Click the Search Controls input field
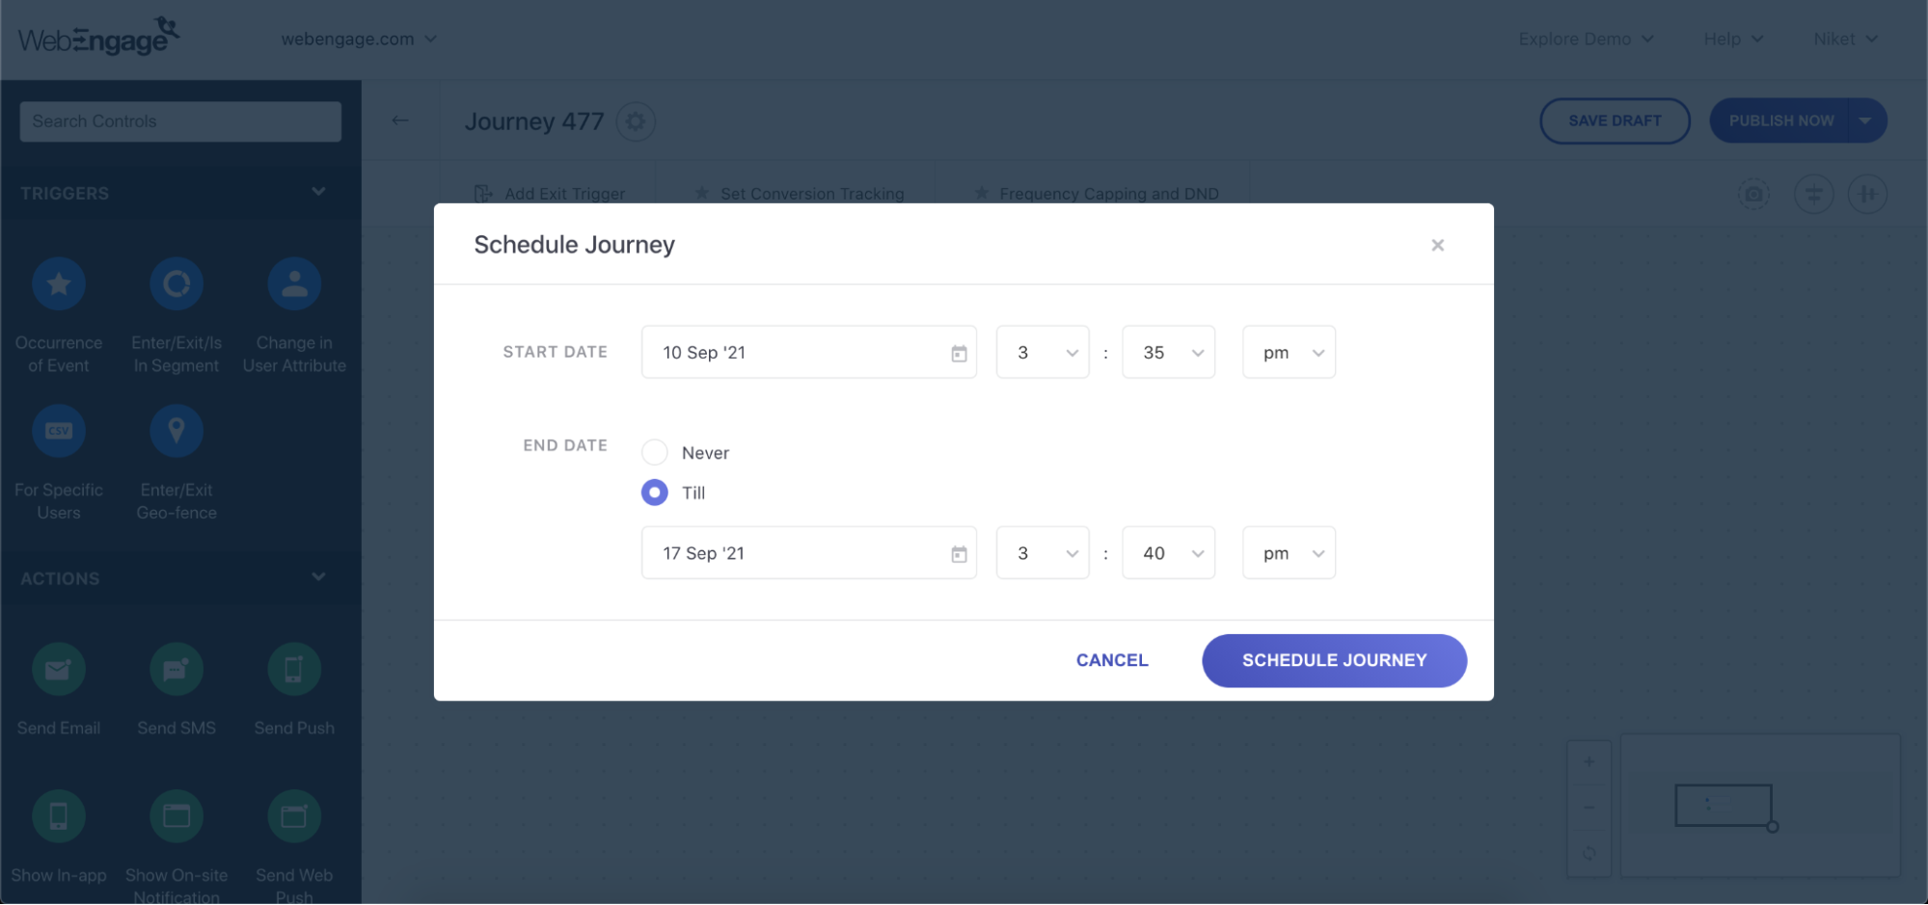Viewport: 1928px width, 905px height. click(x=180, y=121)
